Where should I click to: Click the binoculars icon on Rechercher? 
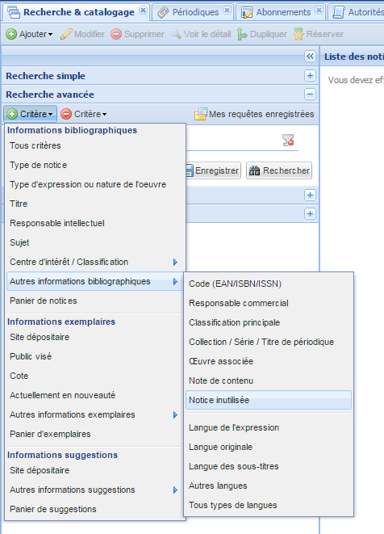tap(254, 170)
